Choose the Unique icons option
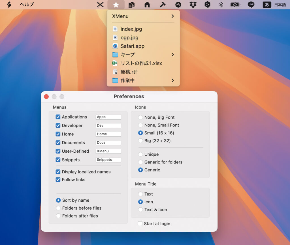This screenshot has height=245, width=290. (140, 154)
